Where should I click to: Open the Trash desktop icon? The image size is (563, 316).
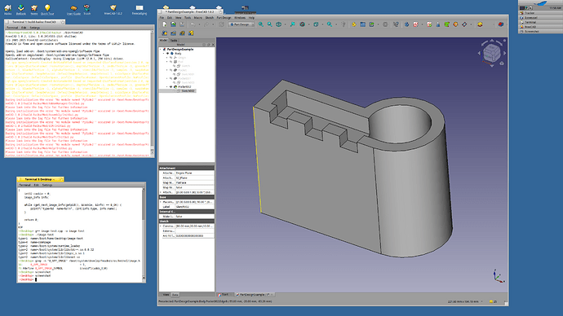point(86,9)
